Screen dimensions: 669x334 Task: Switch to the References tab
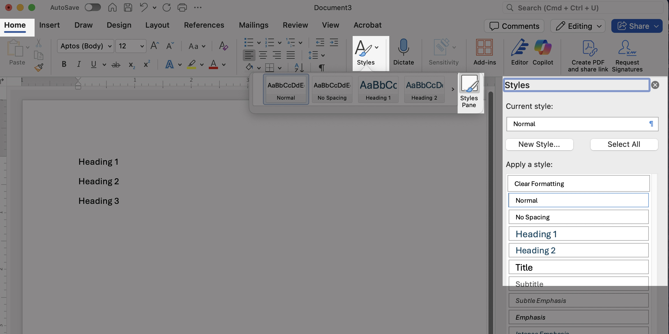click(204, 25)
